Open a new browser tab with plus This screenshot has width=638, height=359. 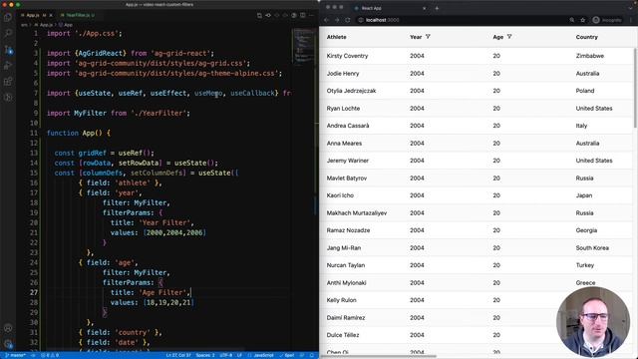click(437, 8)
